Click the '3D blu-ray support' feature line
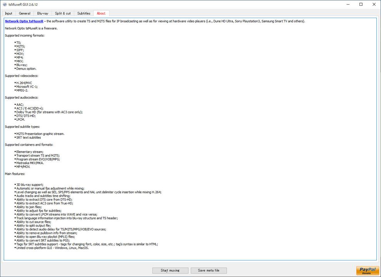This screenshot has height=277, width=381. point(30,185)
